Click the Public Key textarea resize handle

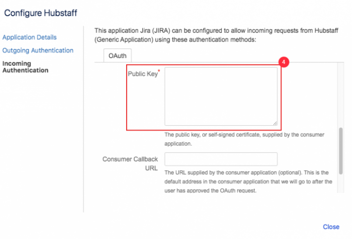coord(275,123)
